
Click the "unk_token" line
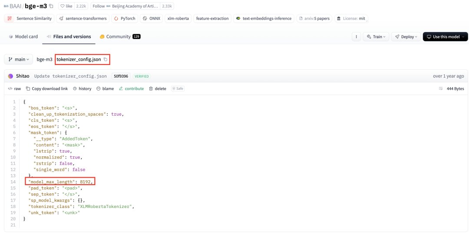pyautogui.click(x=54, y=213)
